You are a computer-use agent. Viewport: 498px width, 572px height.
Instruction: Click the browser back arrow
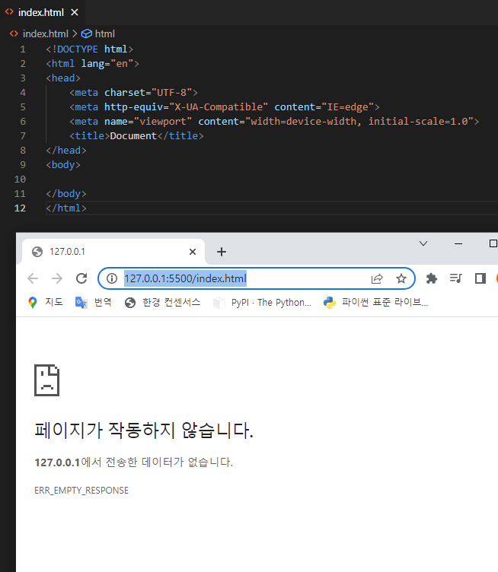(x=33, y=278)
